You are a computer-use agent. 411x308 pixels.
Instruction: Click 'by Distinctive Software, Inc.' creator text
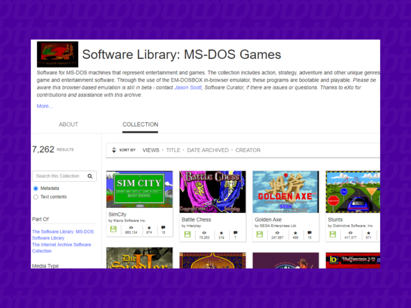coord(351,226)
